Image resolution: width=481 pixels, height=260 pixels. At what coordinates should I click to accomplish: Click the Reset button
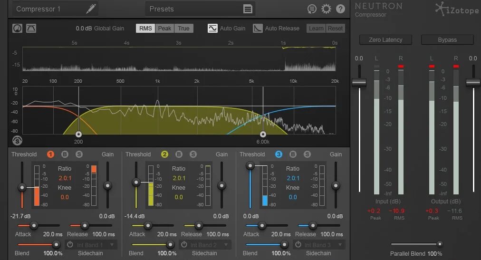(x=335, y=28)
